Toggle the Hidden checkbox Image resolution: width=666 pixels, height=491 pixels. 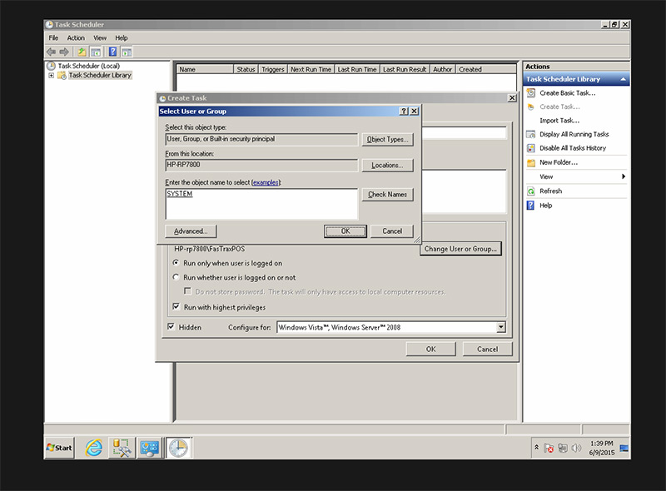171,326
